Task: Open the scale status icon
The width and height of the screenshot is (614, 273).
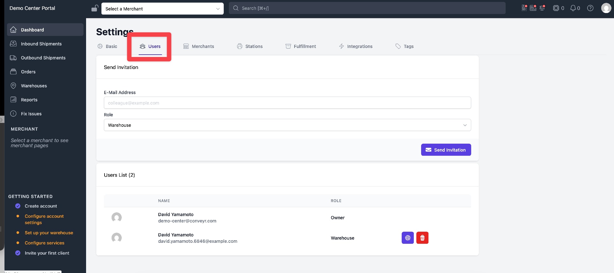Action: [542, 8]
